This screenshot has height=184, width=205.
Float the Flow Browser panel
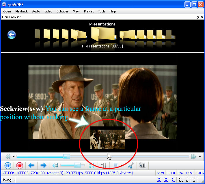(198, 17)
